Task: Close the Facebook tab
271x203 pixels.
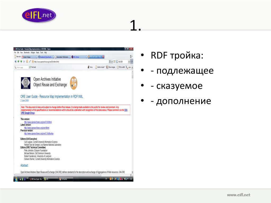Action: coord(53,57)
